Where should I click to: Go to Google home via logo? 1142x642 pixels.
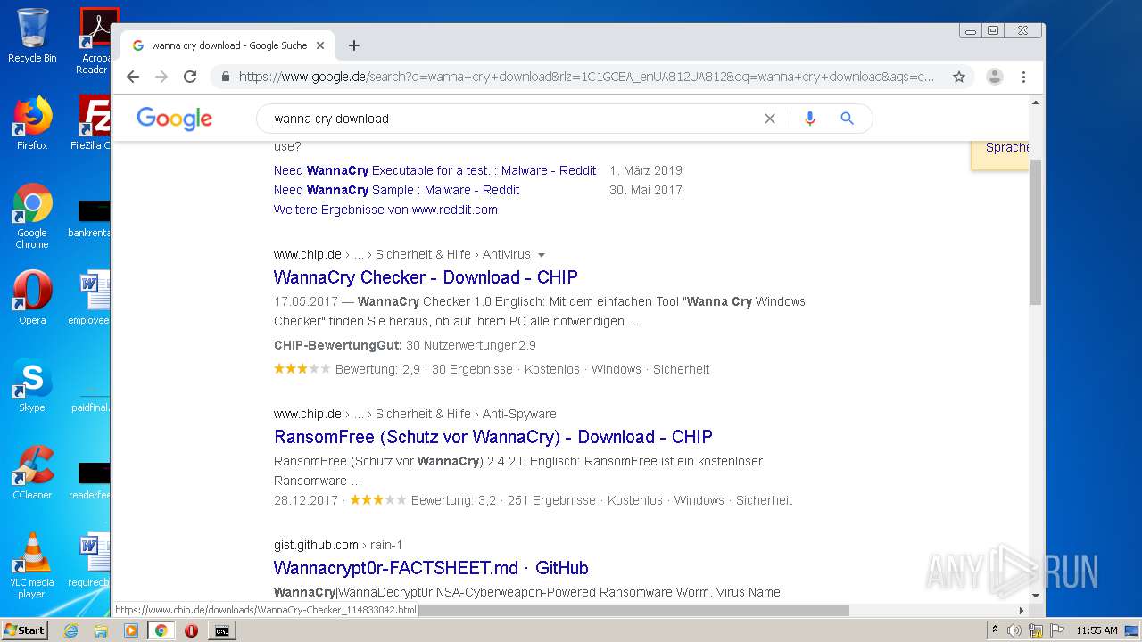[174, 119]
